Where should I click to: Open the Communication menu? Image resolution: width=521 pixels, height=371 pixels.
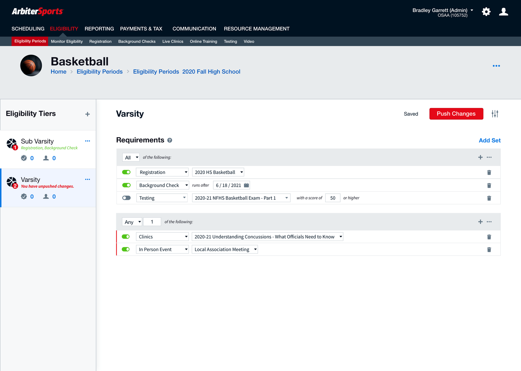point(194,29)
